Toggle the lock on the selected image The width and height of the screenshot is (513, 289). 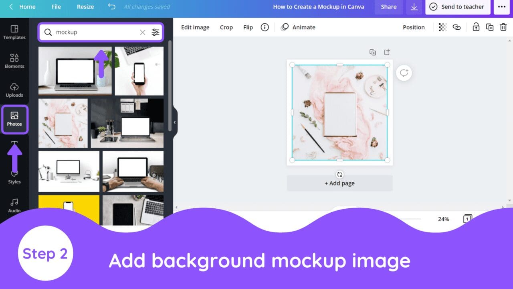click(x=476, y=27)
